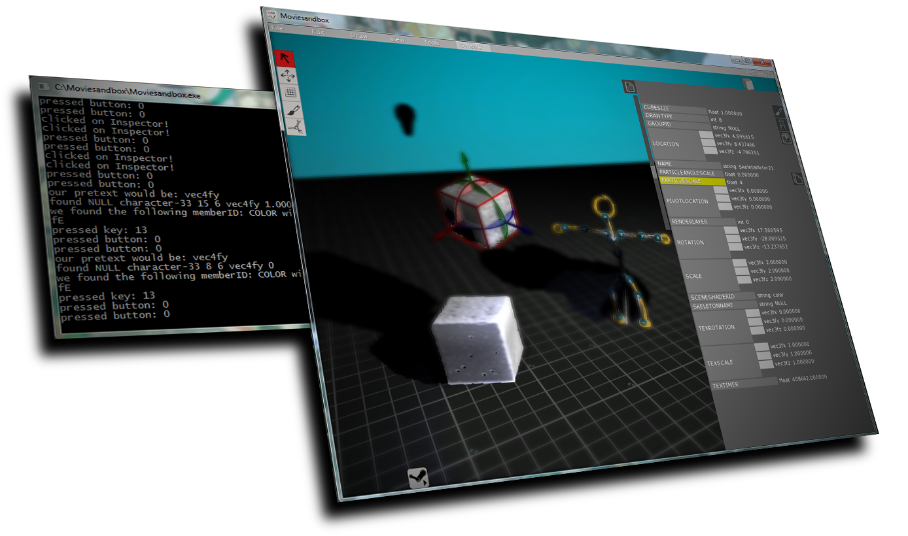Click the yellow PARTICLESCALE property

coord(693,181)
